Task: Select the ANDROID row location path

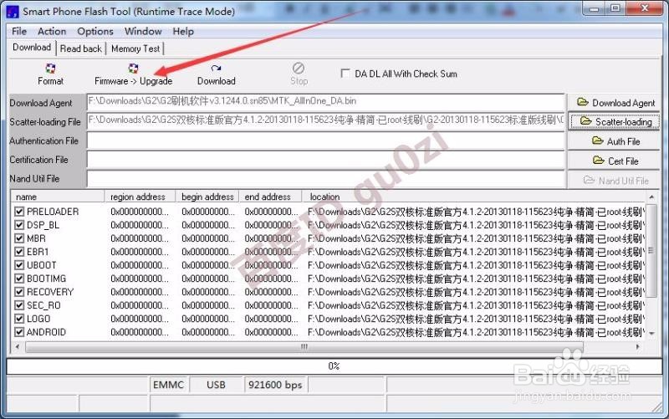Action: pyautogui.click(x=476, y=332)
